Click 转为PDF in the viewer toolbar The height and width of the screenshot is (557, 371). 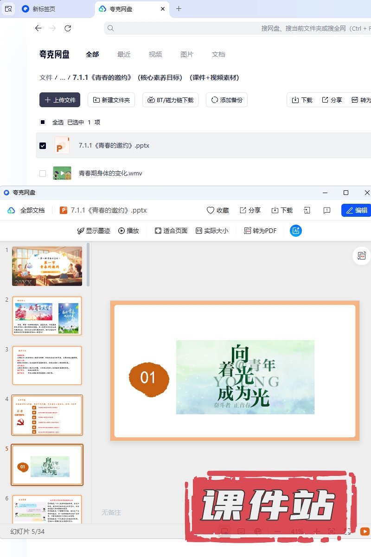[260, 231]
